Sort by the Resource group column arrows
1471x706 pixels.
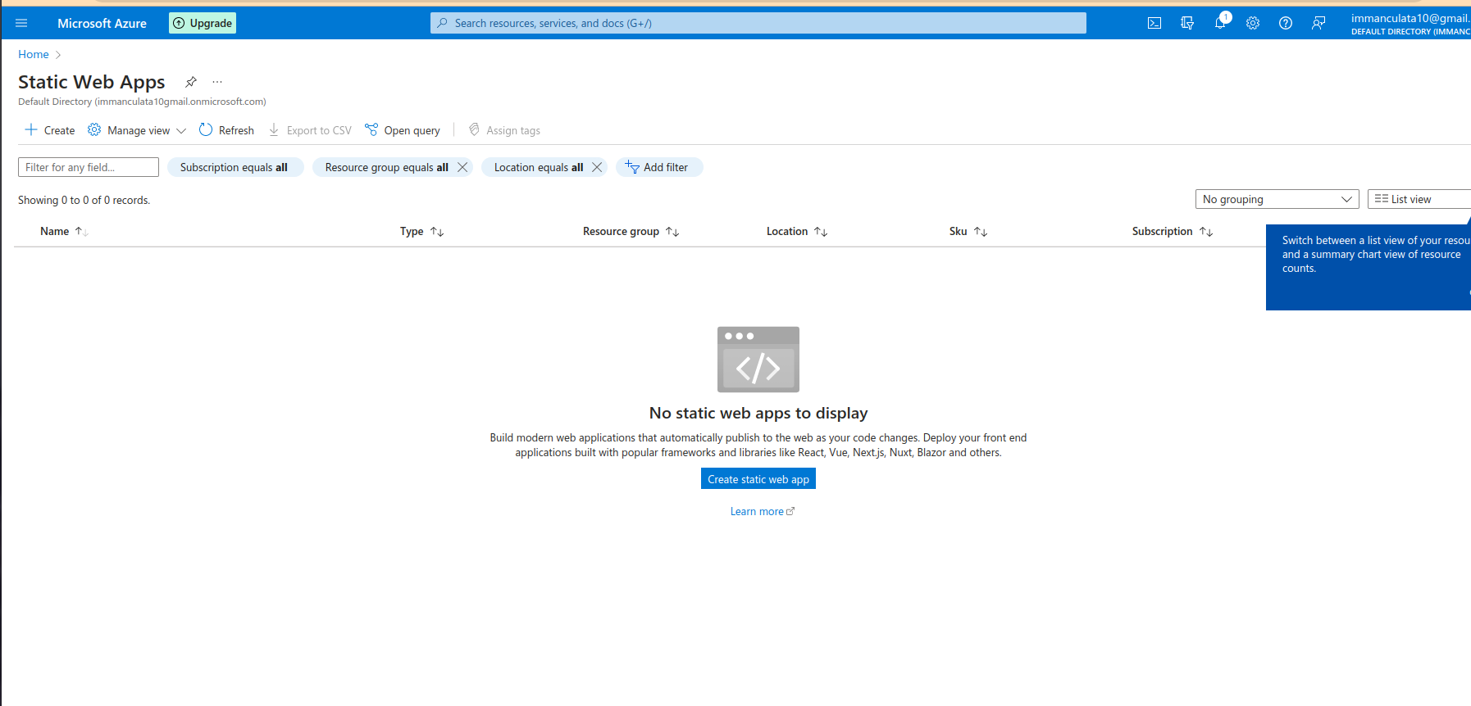(672, 232)
